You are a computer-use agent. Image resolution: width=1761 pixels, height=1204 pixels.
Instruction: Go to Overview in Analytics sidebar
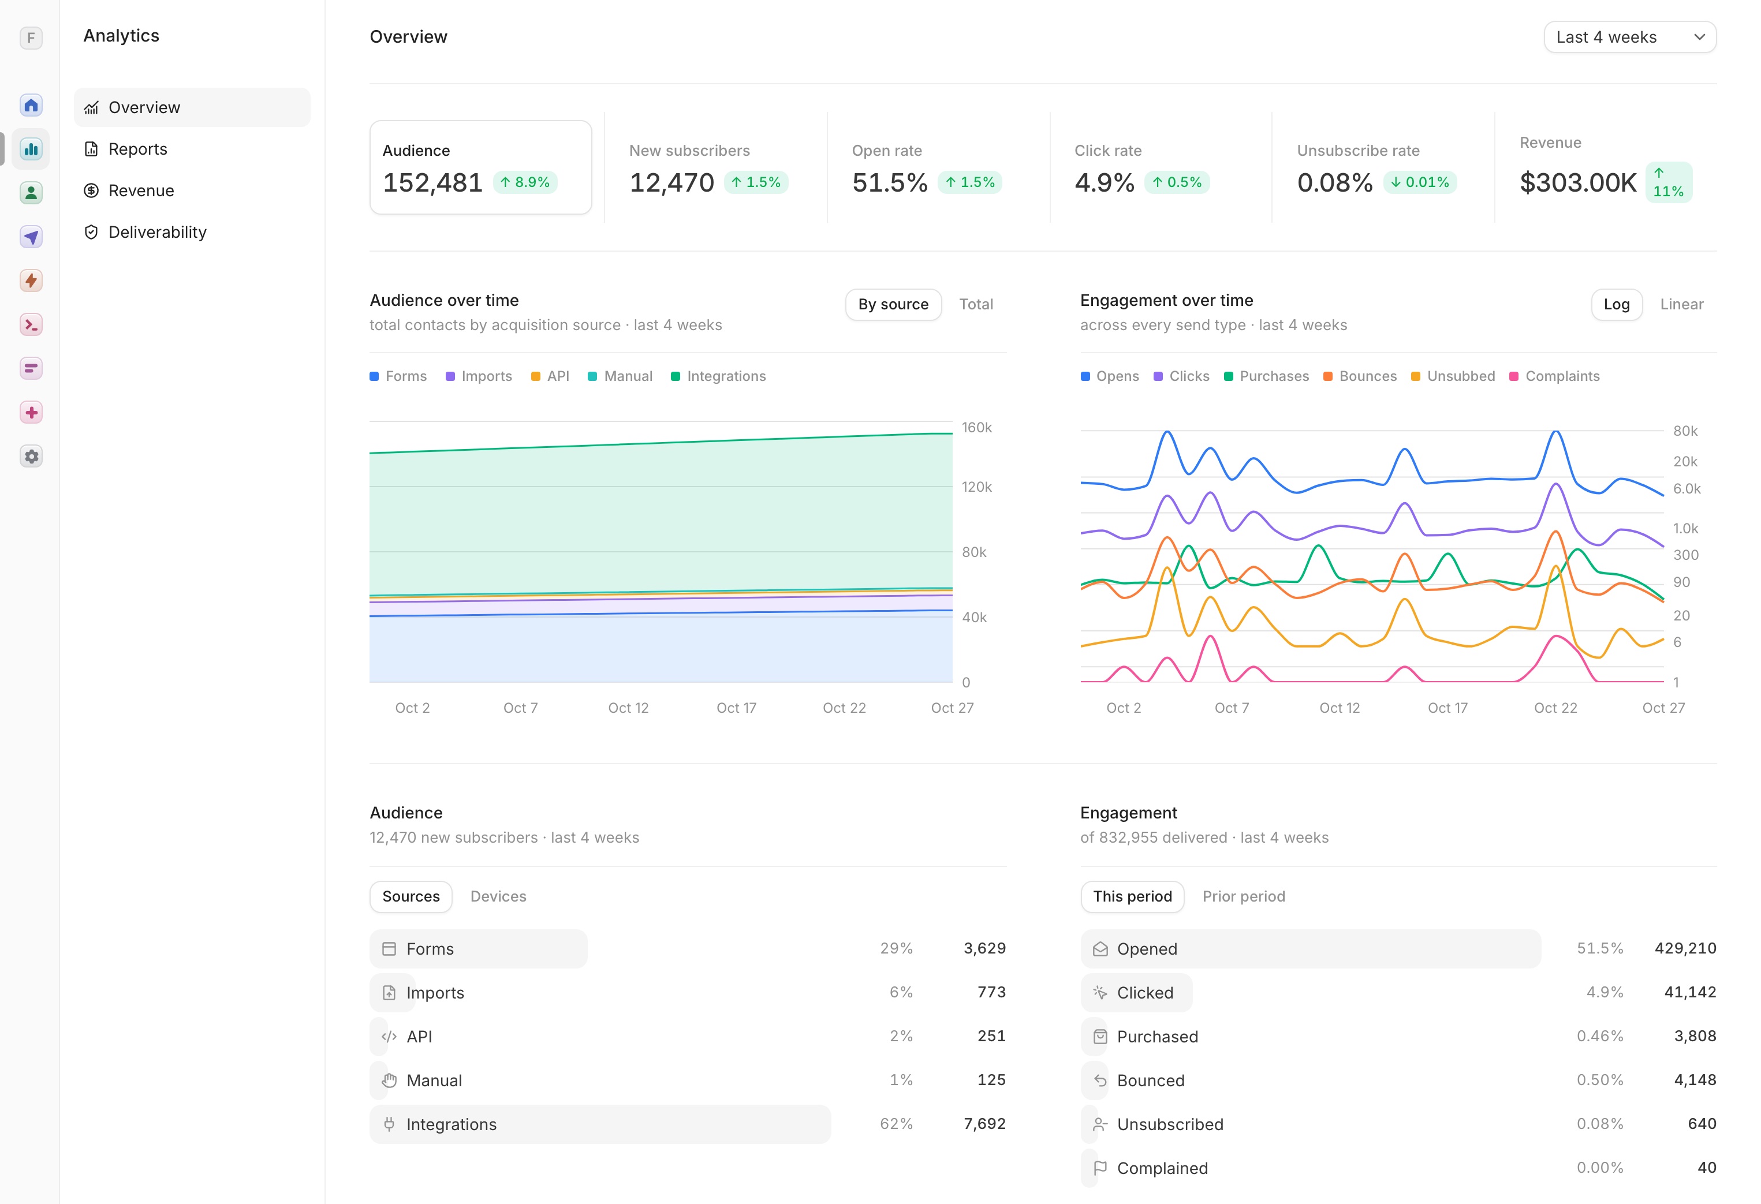pyautogui.click(x=192, y=107)
